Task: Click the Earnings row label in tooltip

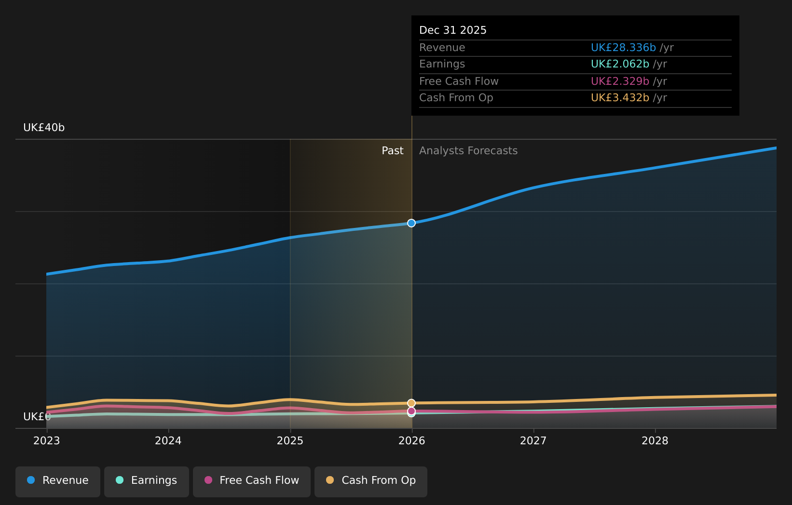Action: [442, 64]
